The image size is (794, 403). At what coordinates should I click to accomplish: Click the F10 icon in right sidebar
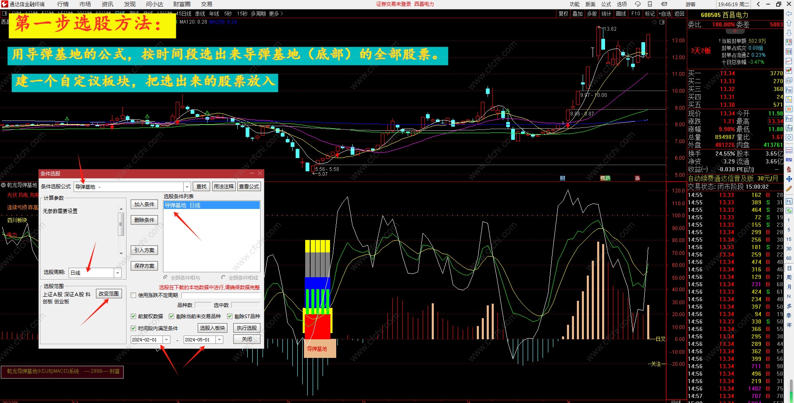click(x=789, y=90)
